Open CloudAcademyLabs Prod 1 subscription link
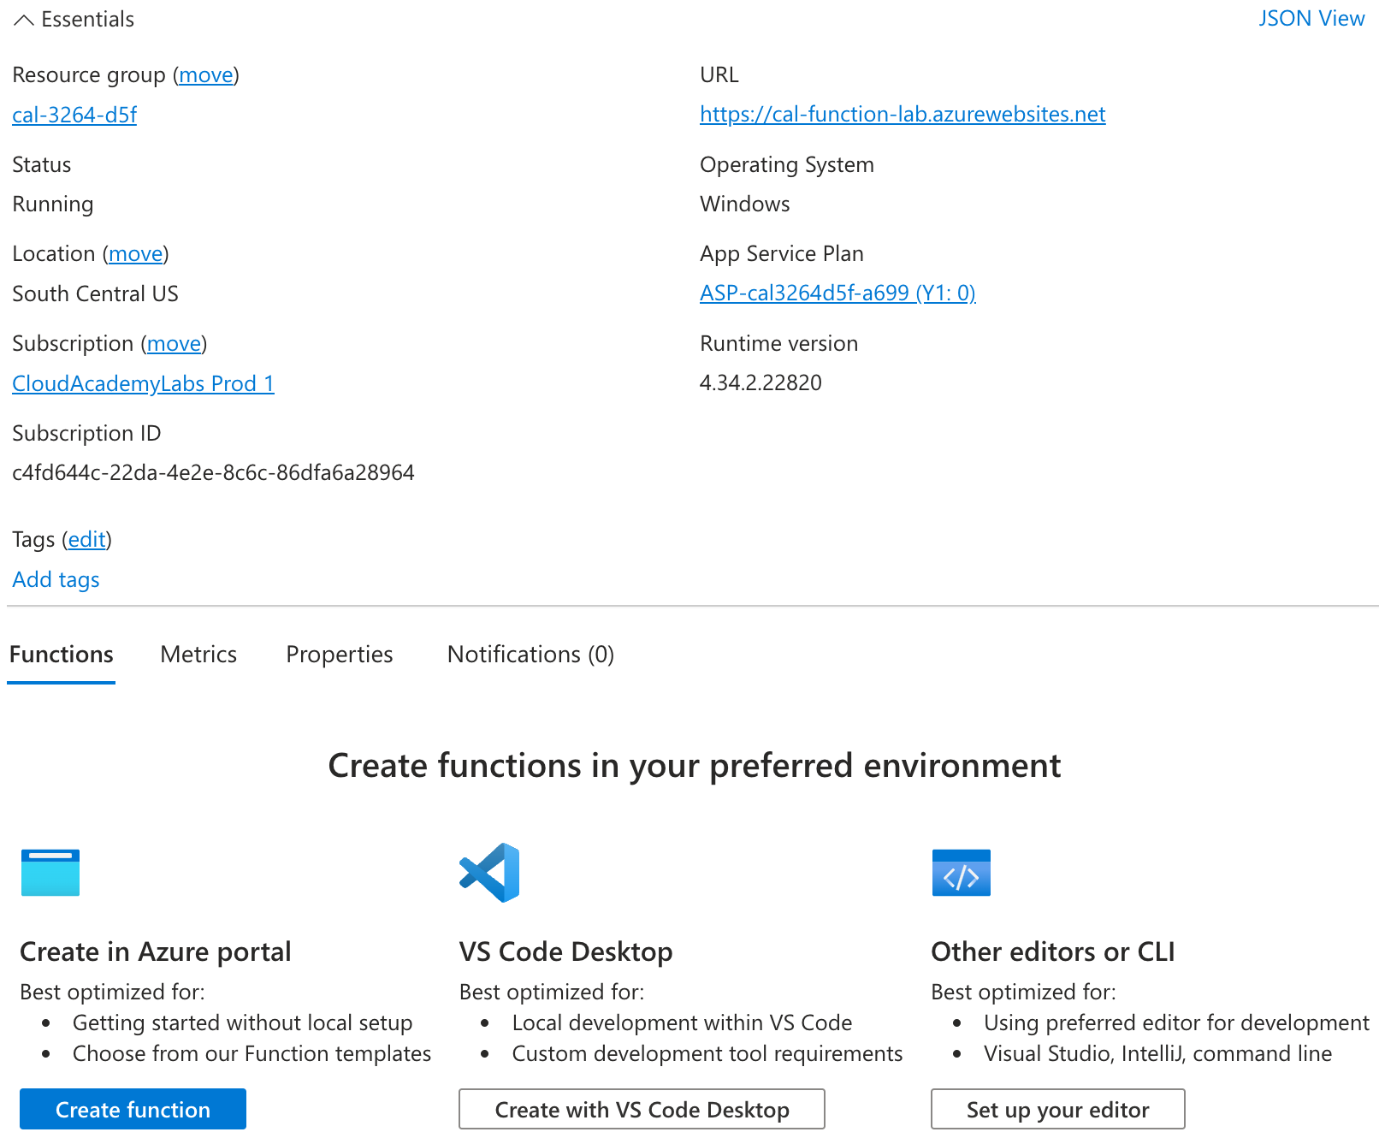1379x1138 pixels. click(143, 383)
